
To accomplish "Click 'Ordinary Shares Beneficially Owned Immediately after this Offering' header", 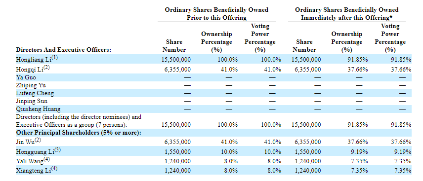I will (x=347, y=14).
